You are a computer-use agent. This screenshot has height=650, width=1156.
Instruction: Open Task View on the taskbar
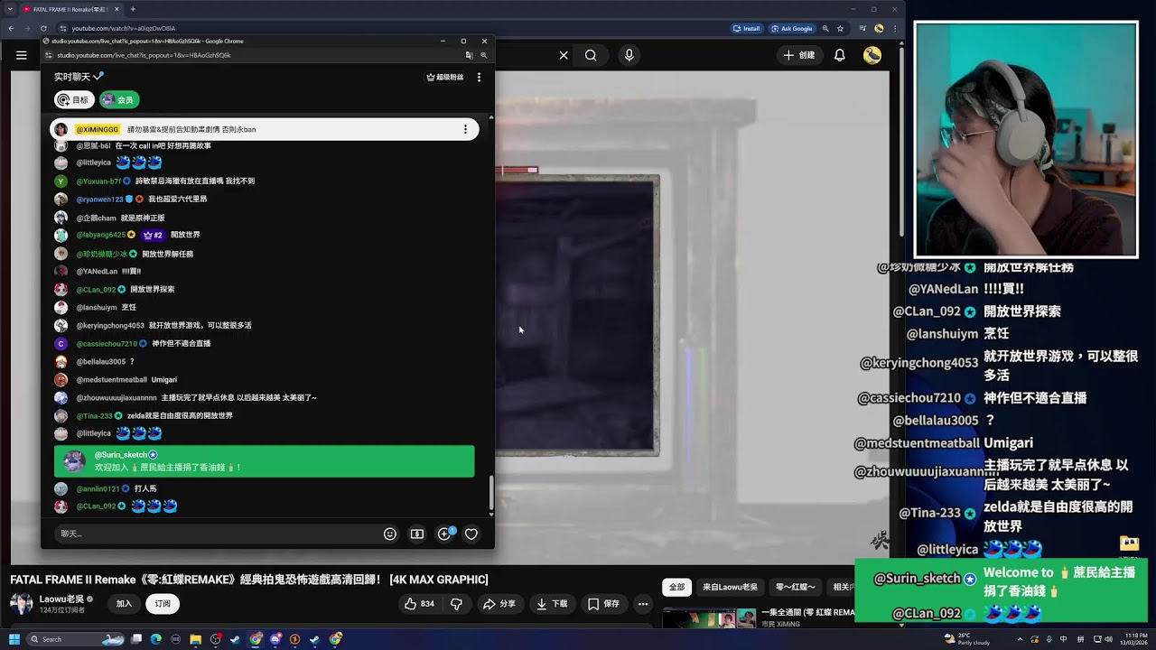pyautogui.click(x=136, y=639)
